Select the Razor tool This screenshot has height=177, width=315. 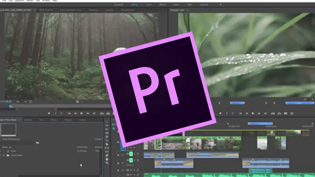coord(107,144)
